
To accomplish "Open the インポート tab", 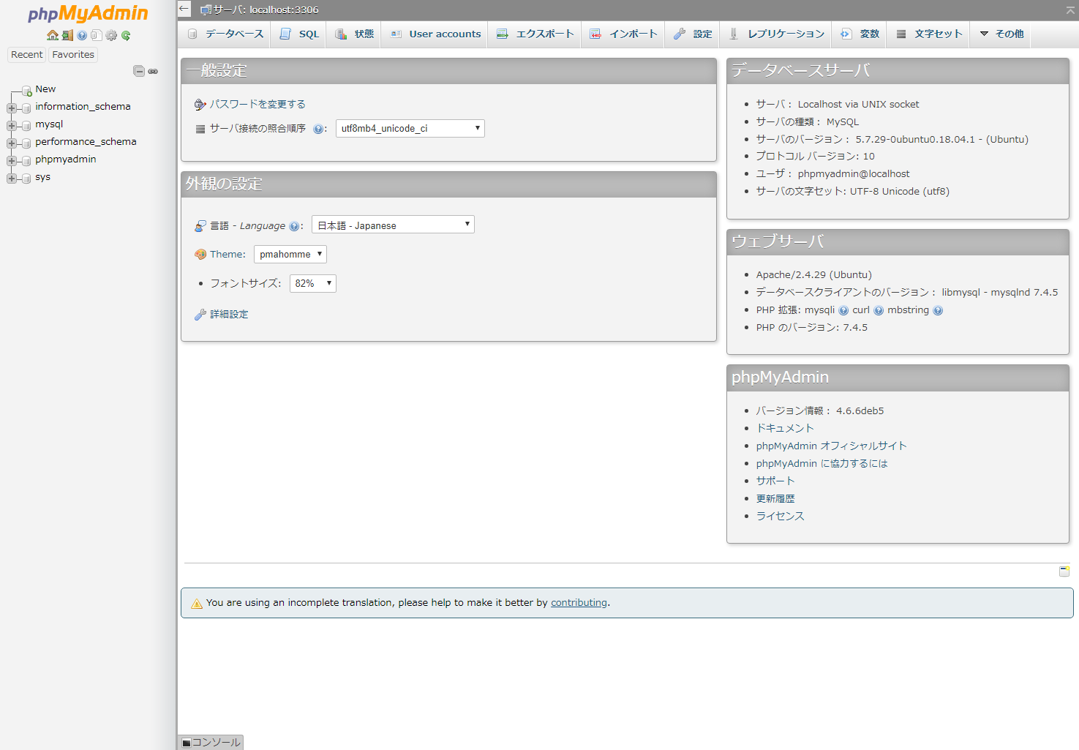I will point(623,34).
